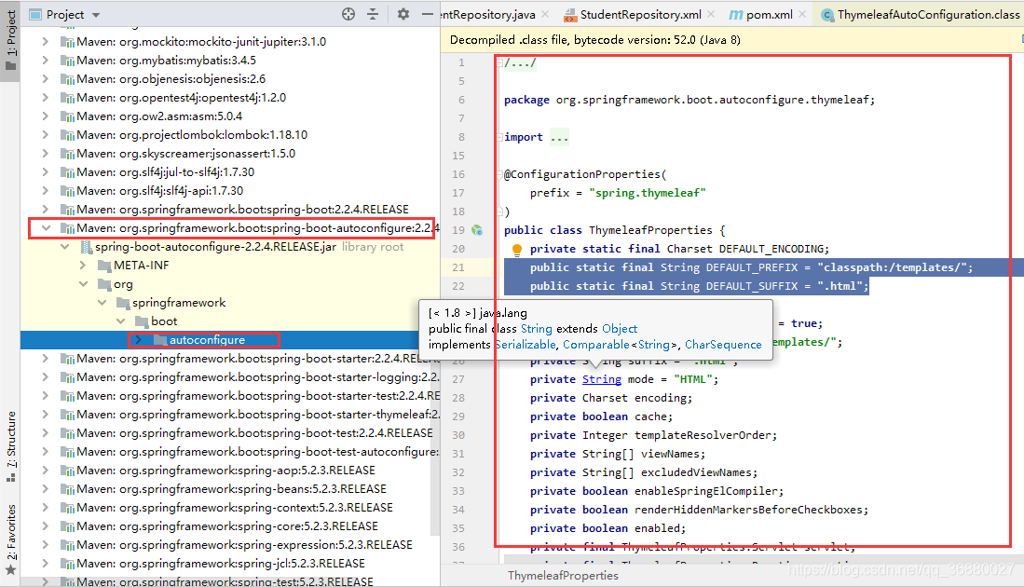Close the pom.xml tab

pos(802,14)
